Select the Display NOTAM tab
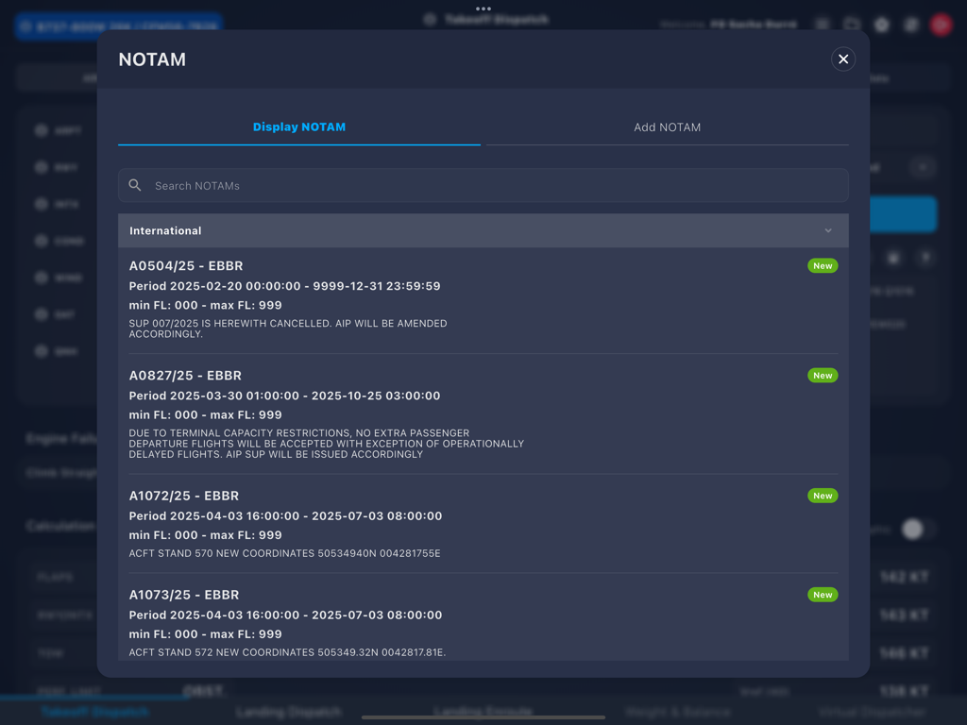 [298, 126]
